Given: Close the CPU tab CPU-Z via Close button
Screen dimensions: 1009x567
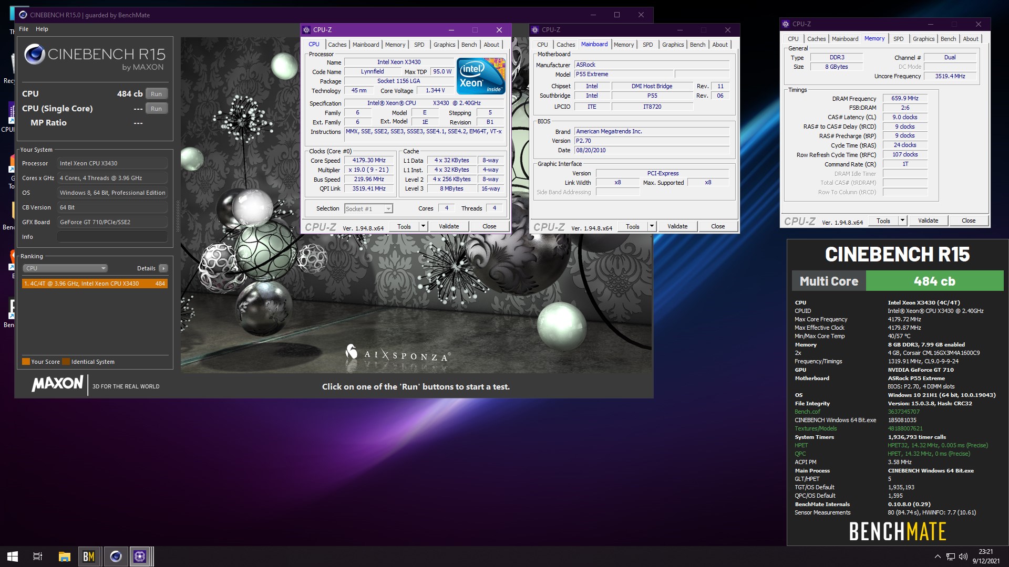Looking at the screenshot, I should coord(489,226).
